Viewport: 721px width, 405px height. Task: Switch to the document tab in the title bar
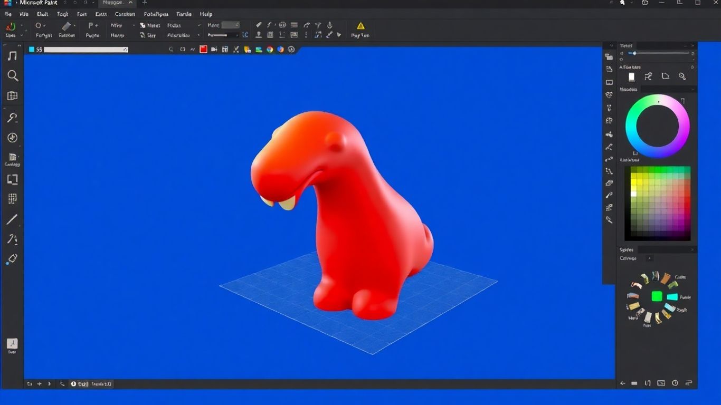click(113, 3)
